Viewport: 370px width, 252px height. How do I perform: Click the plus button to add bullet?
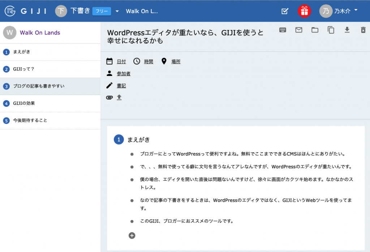click(x=132, y=235)
